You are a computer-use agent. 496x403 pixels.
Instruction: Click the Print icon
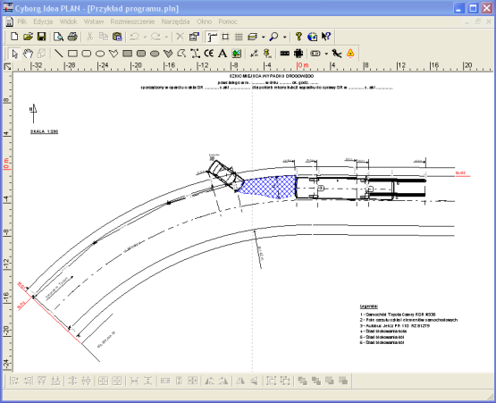(72, 37)
